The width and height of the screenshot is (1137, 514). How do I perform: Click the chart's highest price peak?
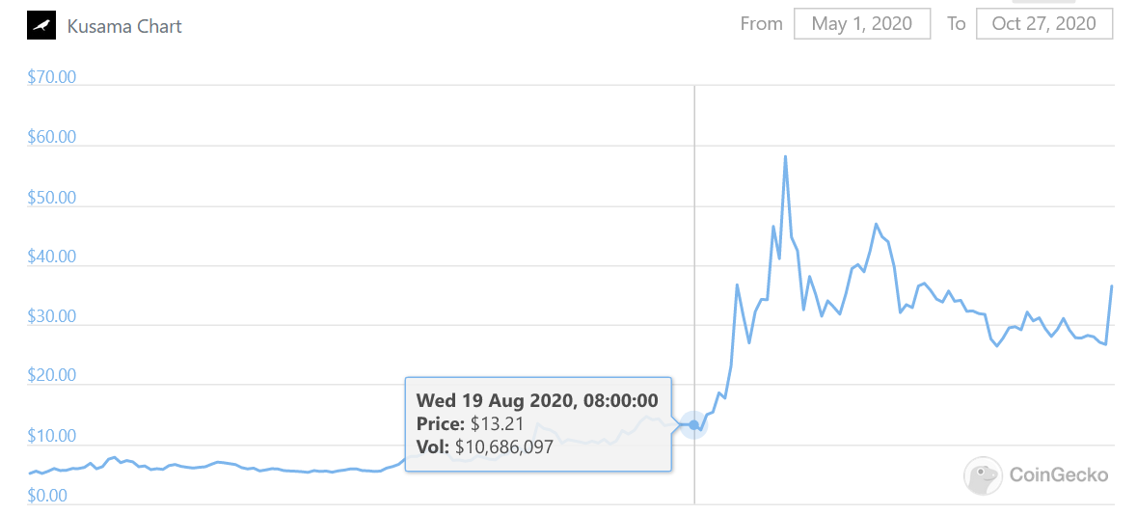[x=785, y=156]
